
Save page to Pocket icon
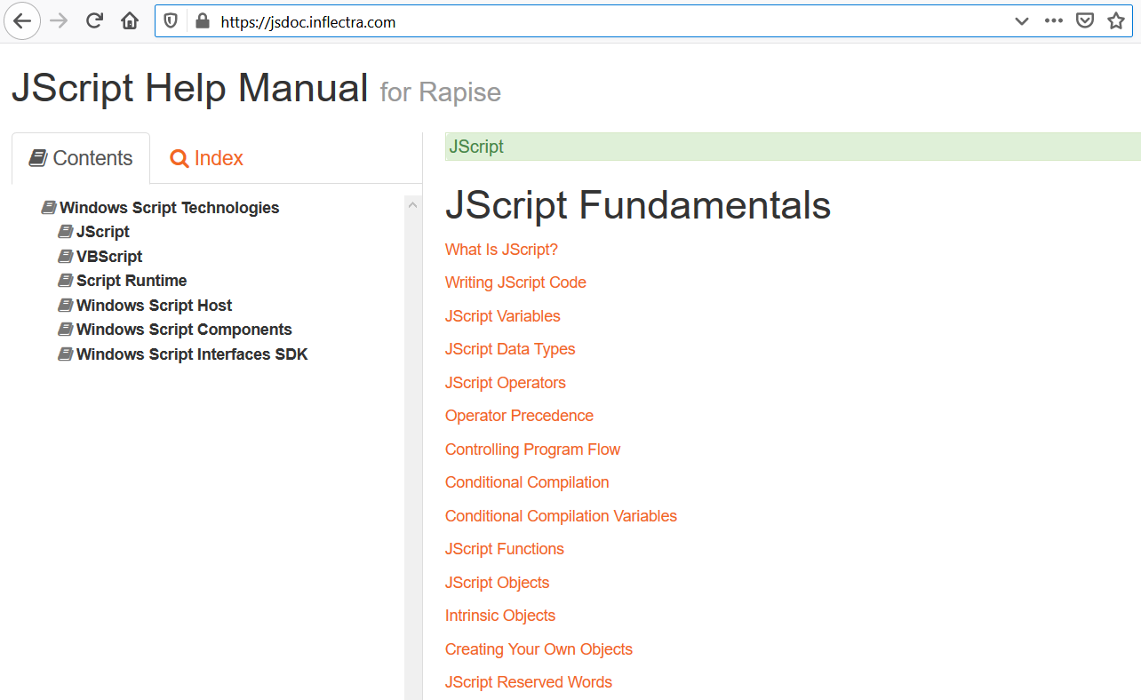coord(1085,21)
